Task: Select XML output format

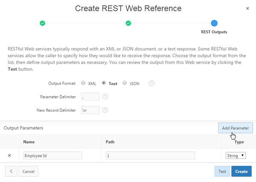Action: [x=84, y=84]
